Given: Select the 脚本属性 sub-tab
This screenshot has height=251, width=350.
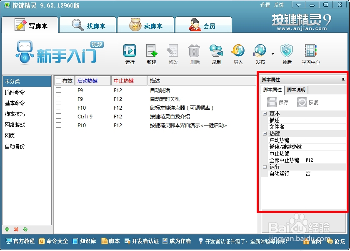Looking at the screenshot, I should (272, 90).
